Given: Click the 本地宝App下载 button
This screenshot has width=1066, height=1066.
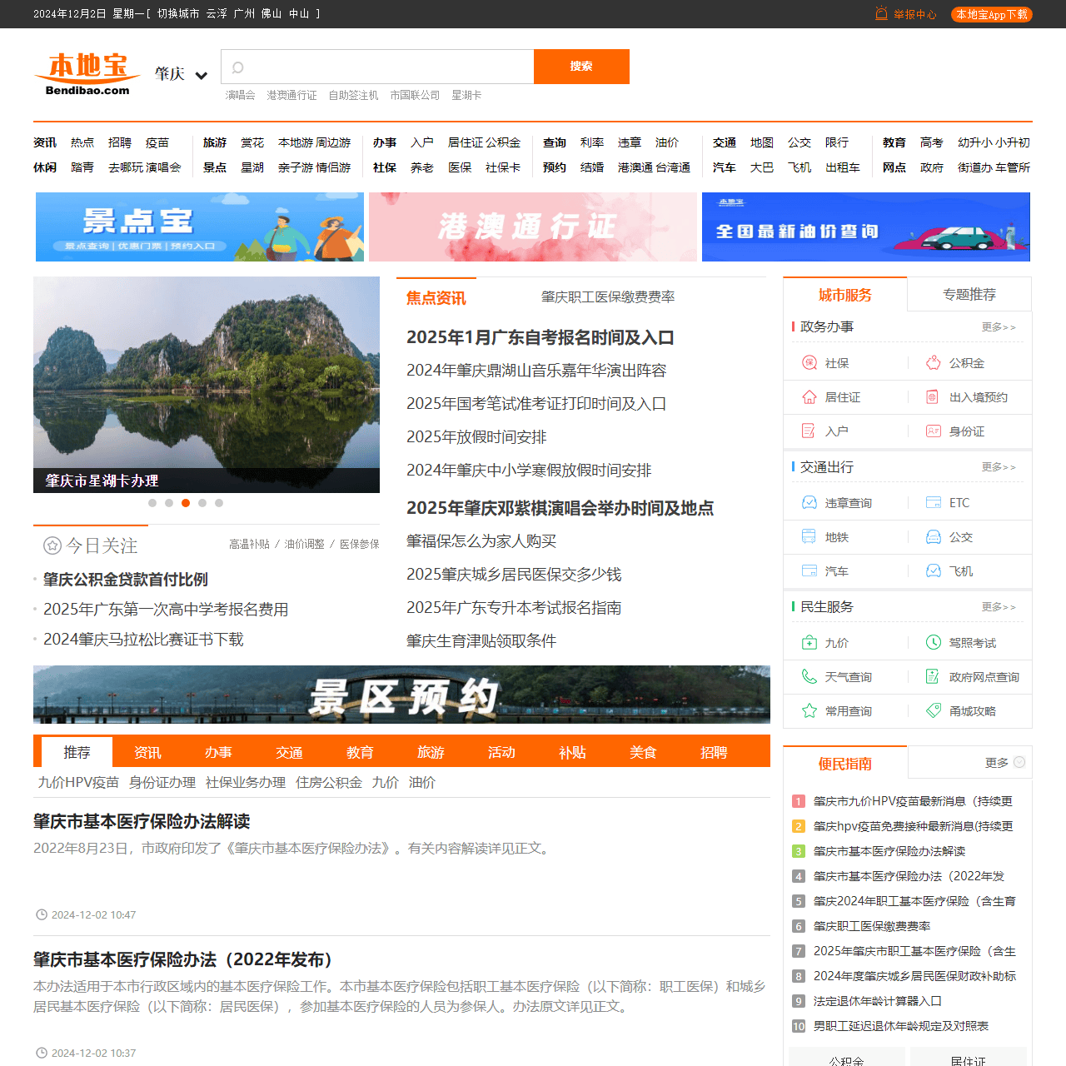Looking at the screenshot, I should [991, 14].
